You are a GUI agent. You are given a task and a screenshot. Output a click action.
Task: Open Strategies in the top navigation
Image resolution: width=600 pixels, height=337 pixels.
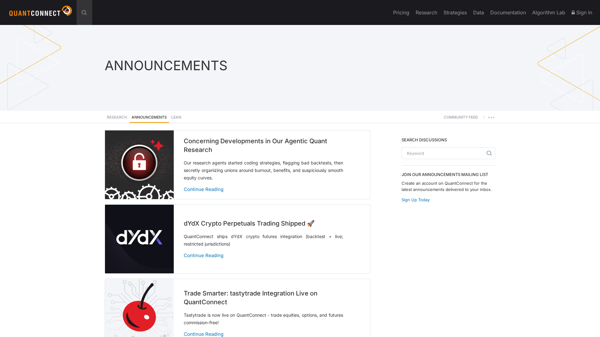(455, 12)
